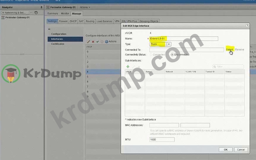Select the Disconnected radio button

click(172, 55)
